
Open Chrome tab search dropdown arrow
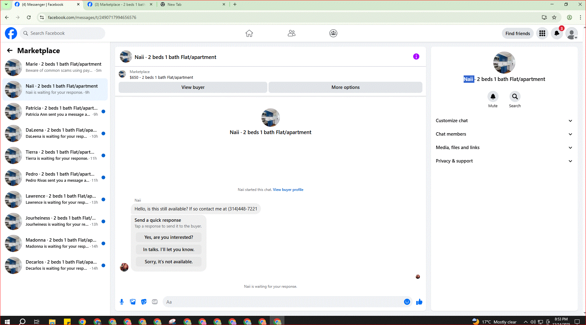click(6, 5)
